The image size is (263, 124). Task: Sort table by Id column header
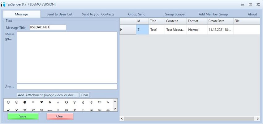click(142, 21)
